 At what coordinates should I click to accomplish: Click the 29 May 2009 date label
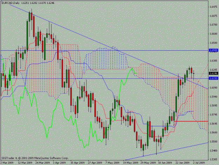(x=148, y=163)
